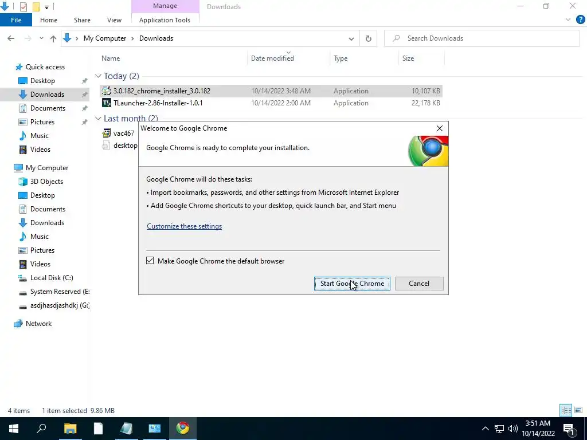Expand the ribbon with chevron
The height and width of the screenshot is (440, 587).
tap(568, 20)
